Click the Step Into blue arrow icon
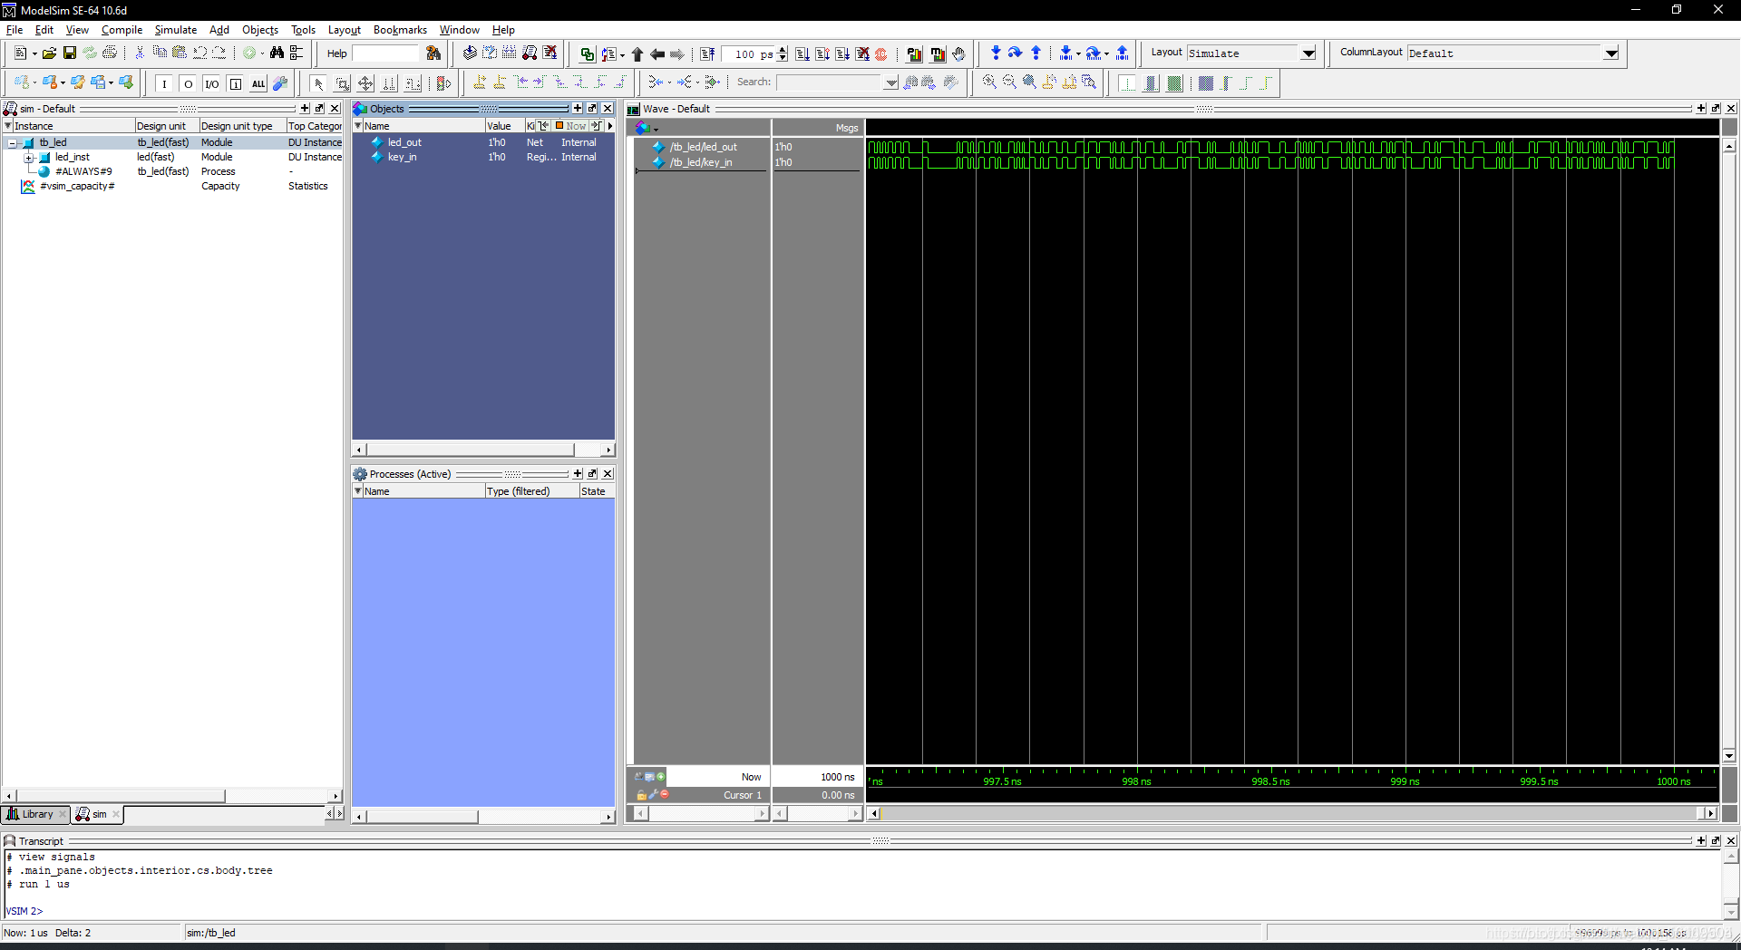The height and width of the screenshot is (950, 1741). 996,53
